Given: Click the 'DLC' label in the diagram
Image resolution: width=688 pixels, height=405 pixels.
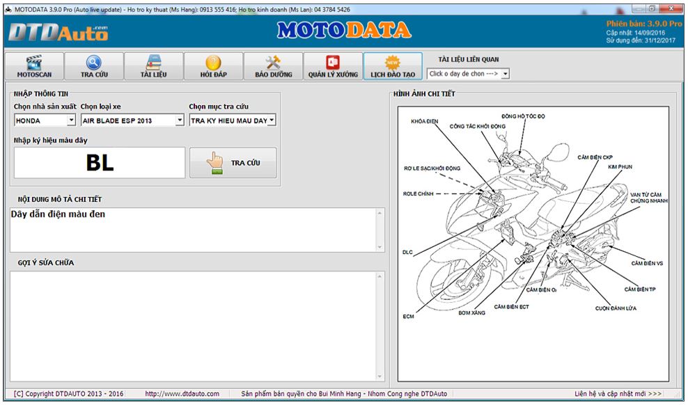Looking at the screenshot, I should click(407, 253).
